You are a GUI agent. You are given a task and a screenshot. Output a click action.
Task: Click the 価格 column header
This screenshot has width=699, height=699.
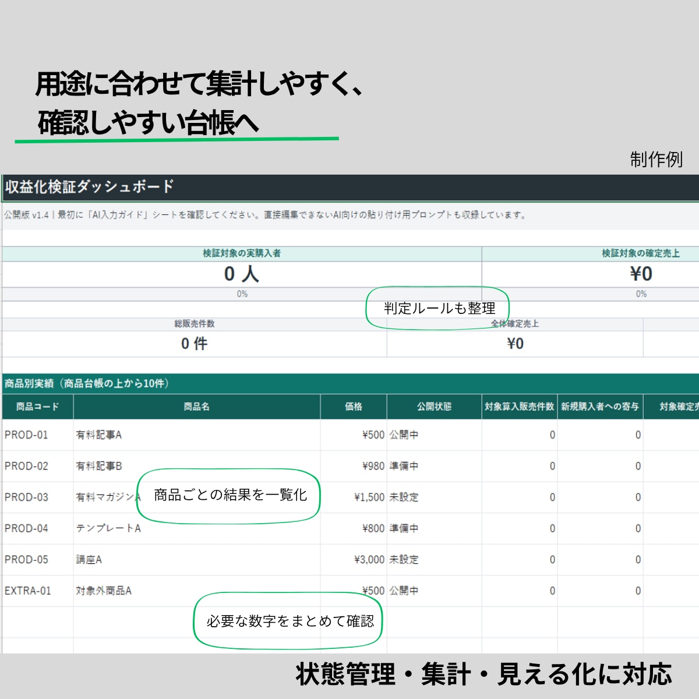tap(354, 407)
